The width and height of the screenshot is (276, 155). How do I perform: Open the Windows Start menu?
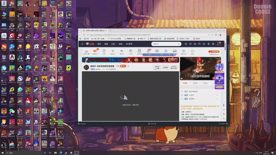[2, 153]
